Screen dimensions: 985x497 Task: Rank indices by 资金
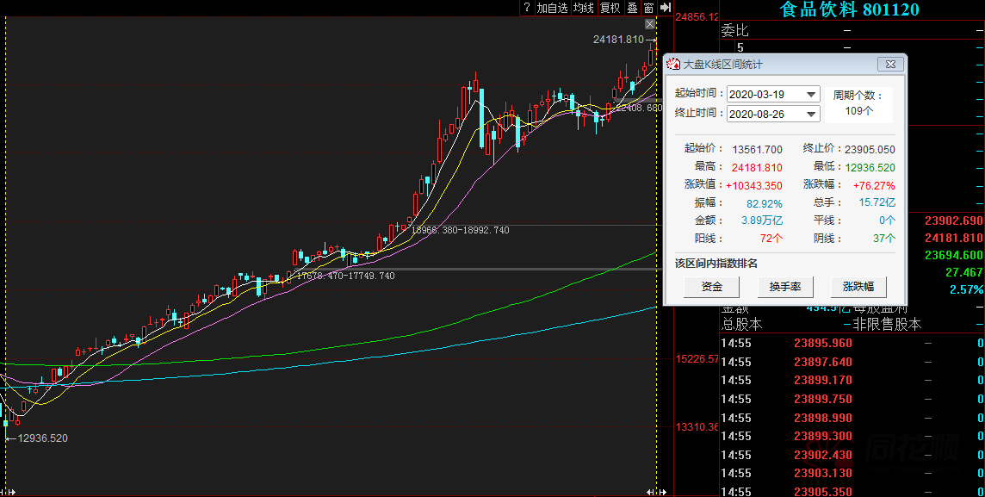pos(711,287)
